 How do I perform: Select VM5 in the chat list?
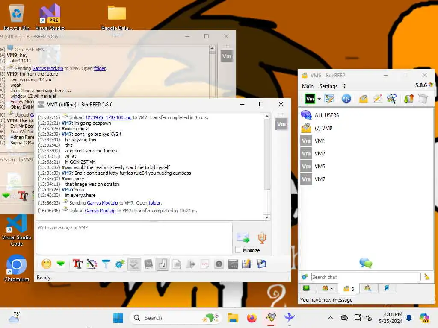point(367,166)
